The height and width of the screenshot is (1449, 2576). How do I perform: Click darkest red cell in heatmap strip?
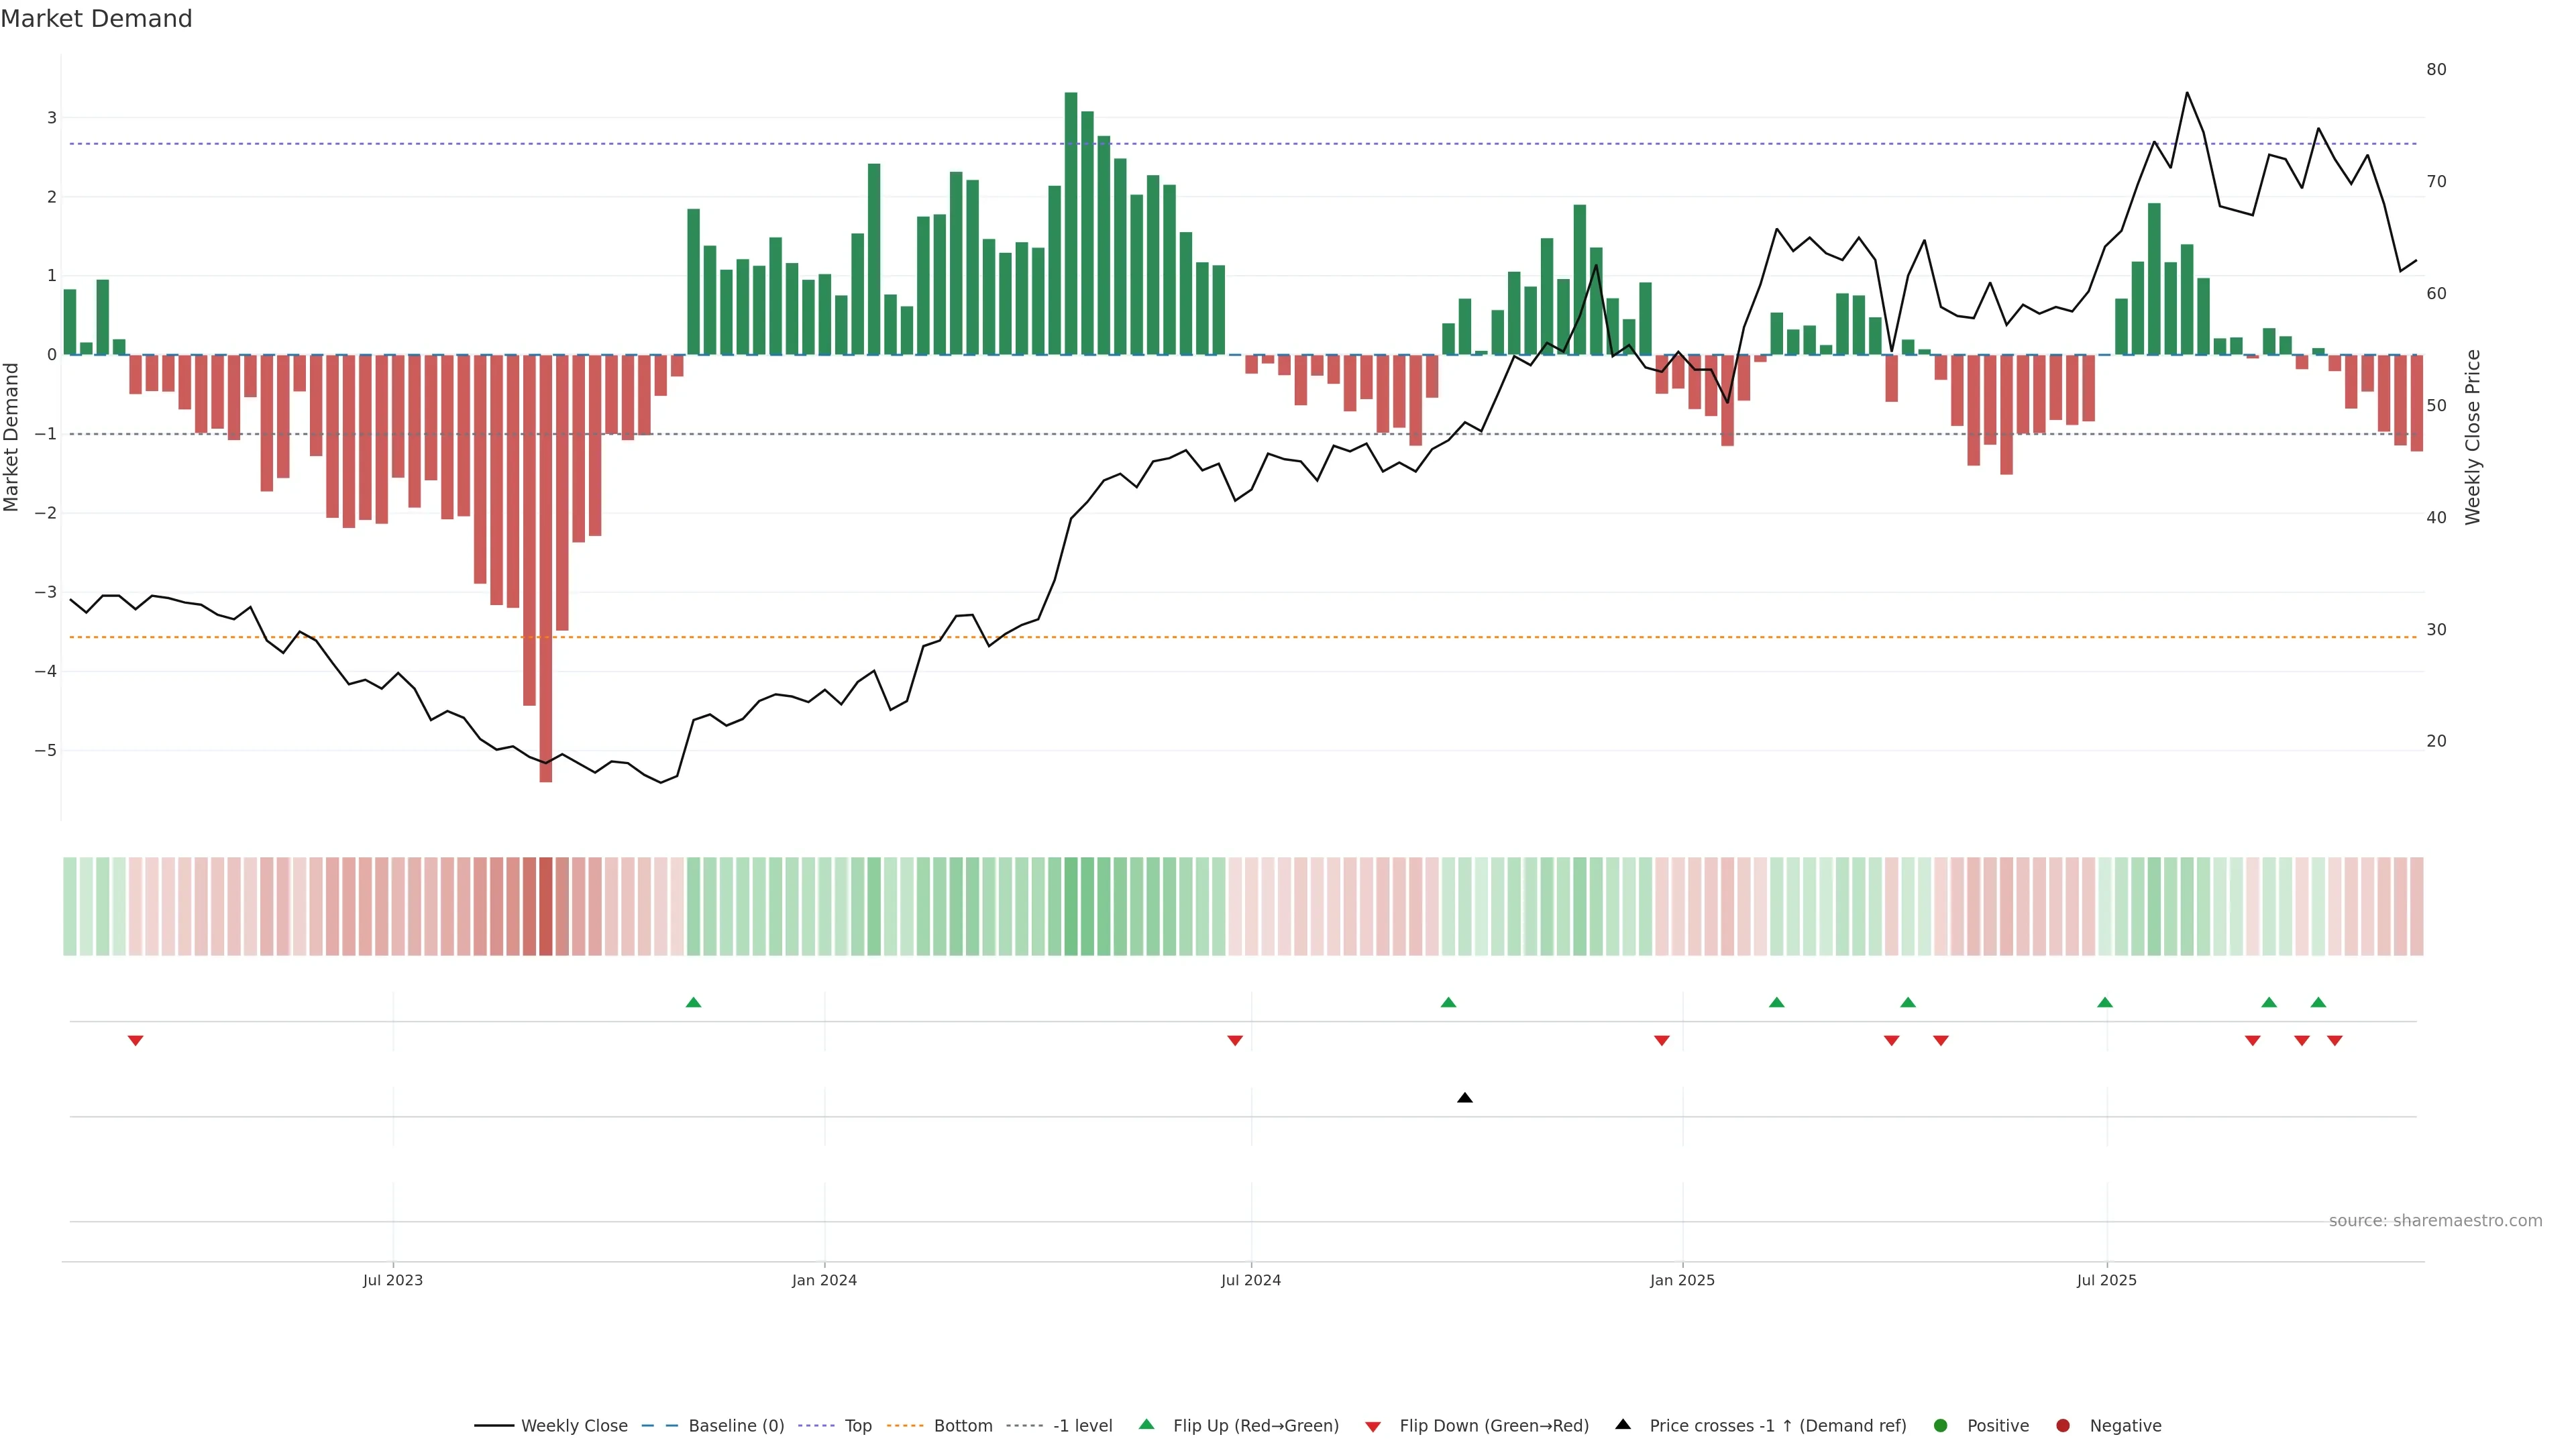pyautogui.click(x=546, y=906)
